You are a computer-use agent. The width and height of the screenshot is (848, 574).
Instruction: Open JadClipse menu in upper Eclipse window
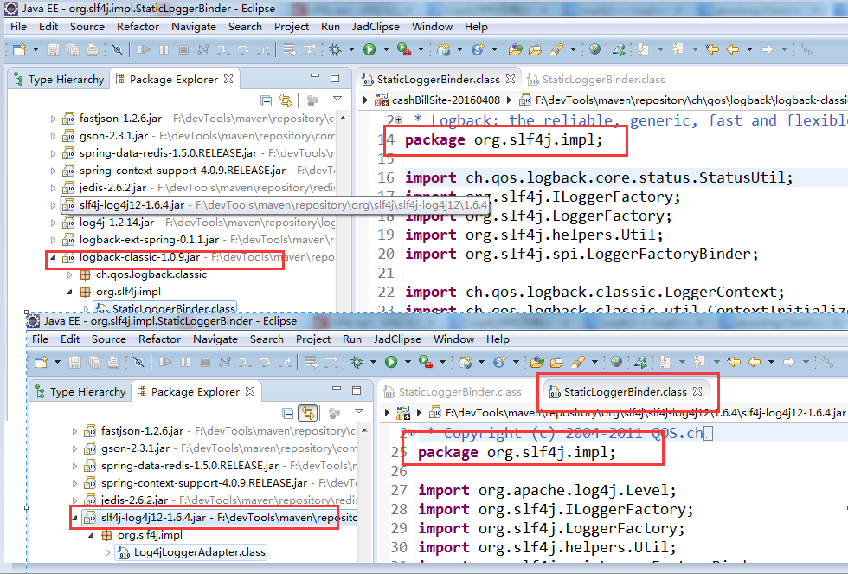point(376,27)
